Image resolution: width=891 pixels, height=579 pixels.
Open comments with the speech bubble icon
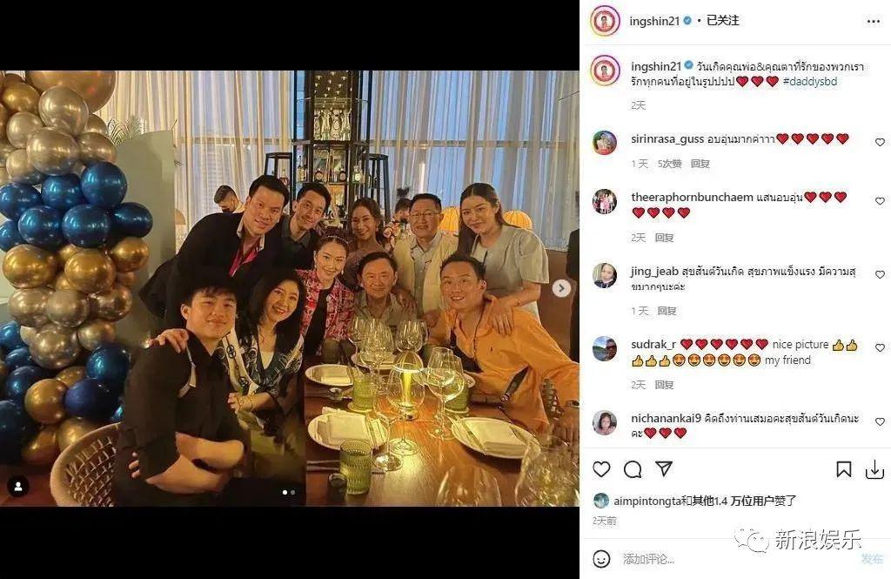point(633,469)
